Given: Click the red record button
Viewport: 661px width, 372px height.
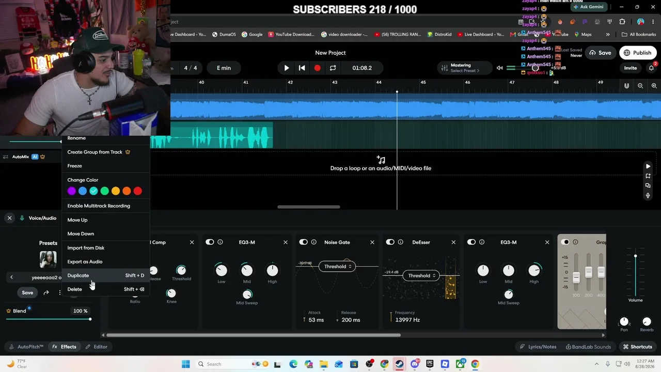Looking at the screenshot, I should coord(317,68).
